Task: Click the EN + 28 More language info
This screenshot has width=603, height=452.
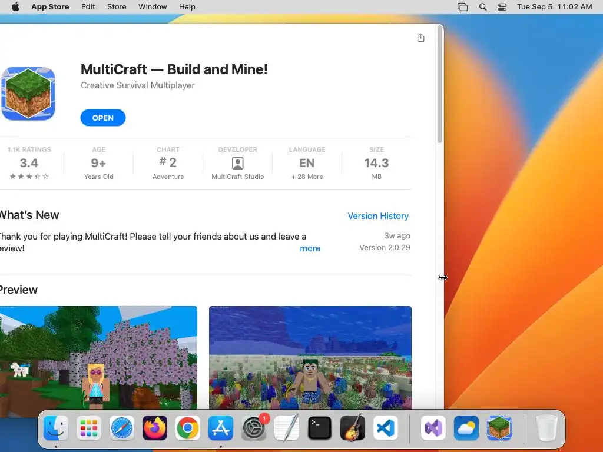Action: 307,164
